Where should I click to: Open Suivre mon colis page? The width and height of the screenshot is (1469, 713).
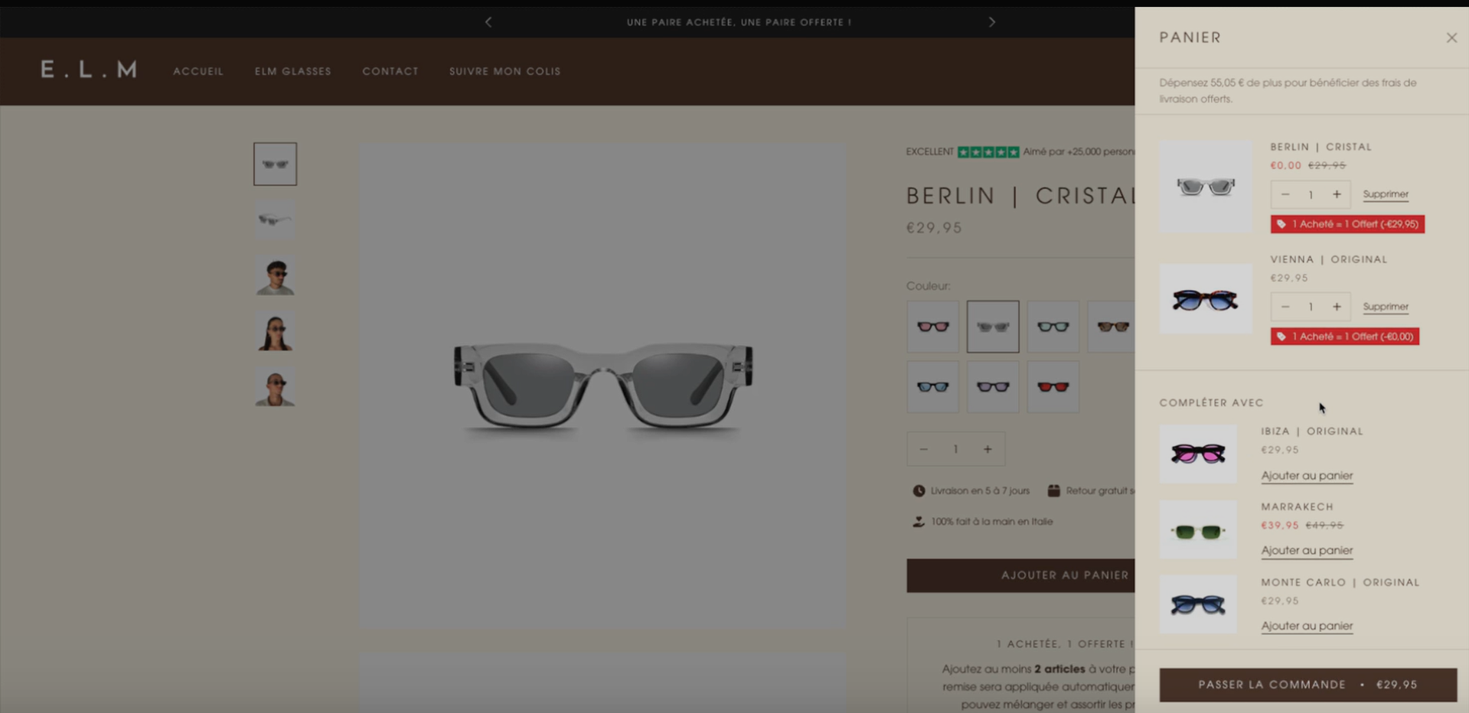pyautogui.click(x=504, y=71)
